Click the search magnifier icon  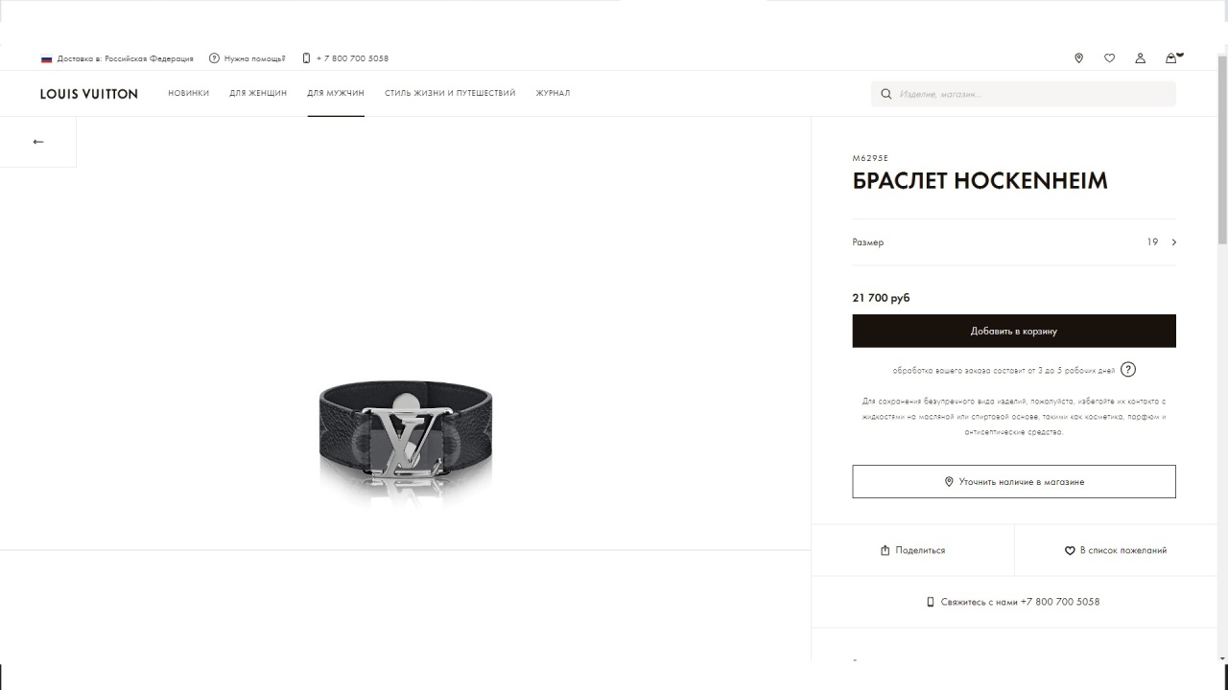(886, 94)
